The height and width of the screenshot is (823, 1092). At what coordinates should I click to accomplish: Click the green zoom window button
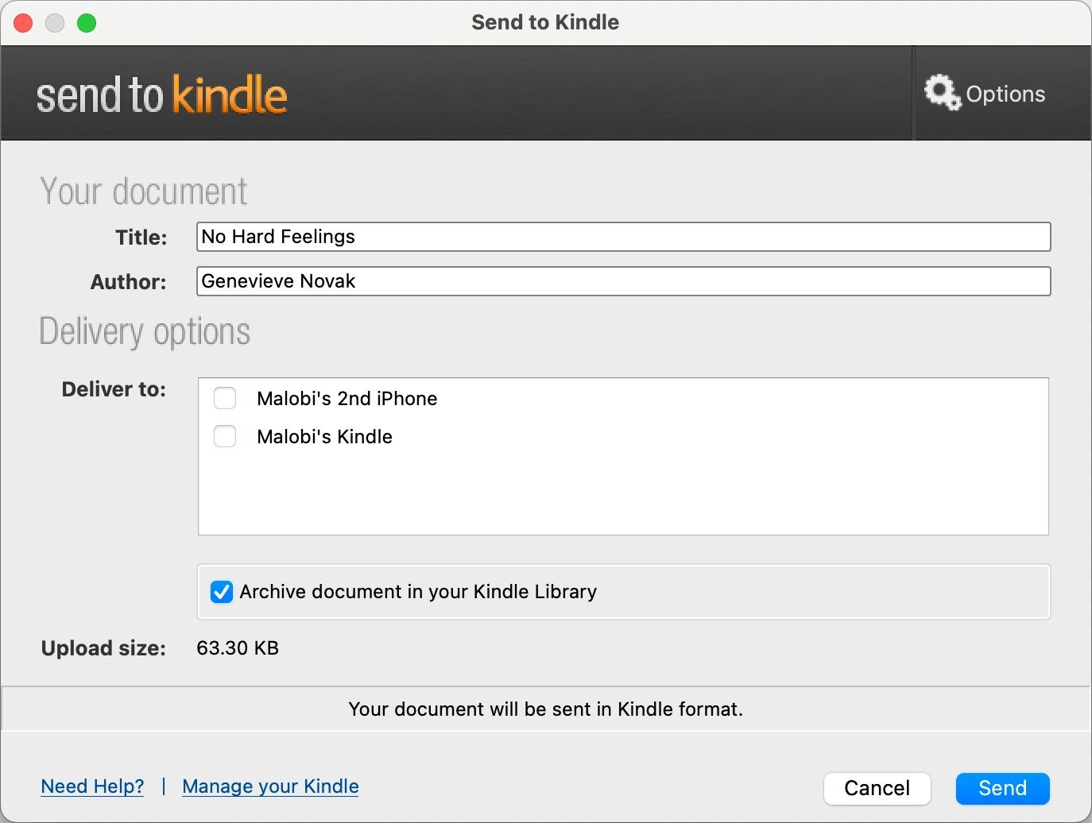pyautogui.click(x=87, y=22)
